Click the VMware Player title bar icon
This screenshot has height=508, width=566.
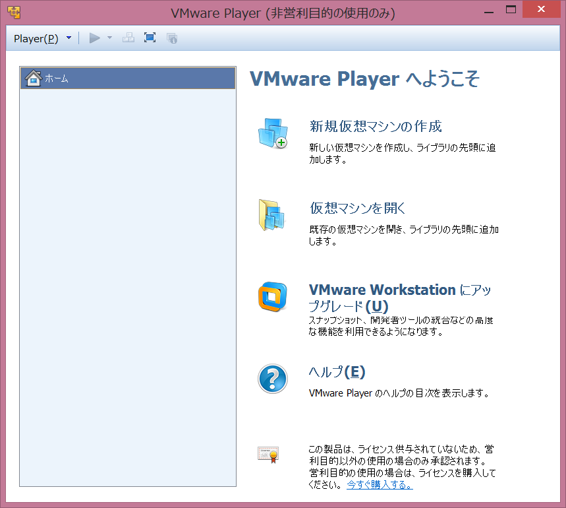(x=14, y=13)
